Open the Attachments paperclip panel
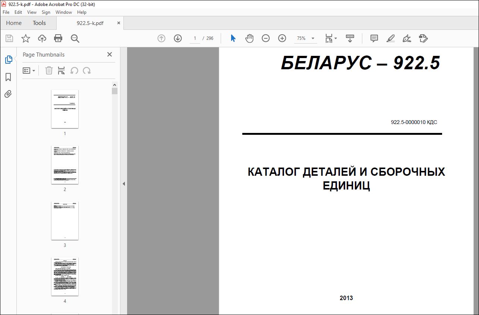This screenshot has height=315, width=479. coord(8,94)
